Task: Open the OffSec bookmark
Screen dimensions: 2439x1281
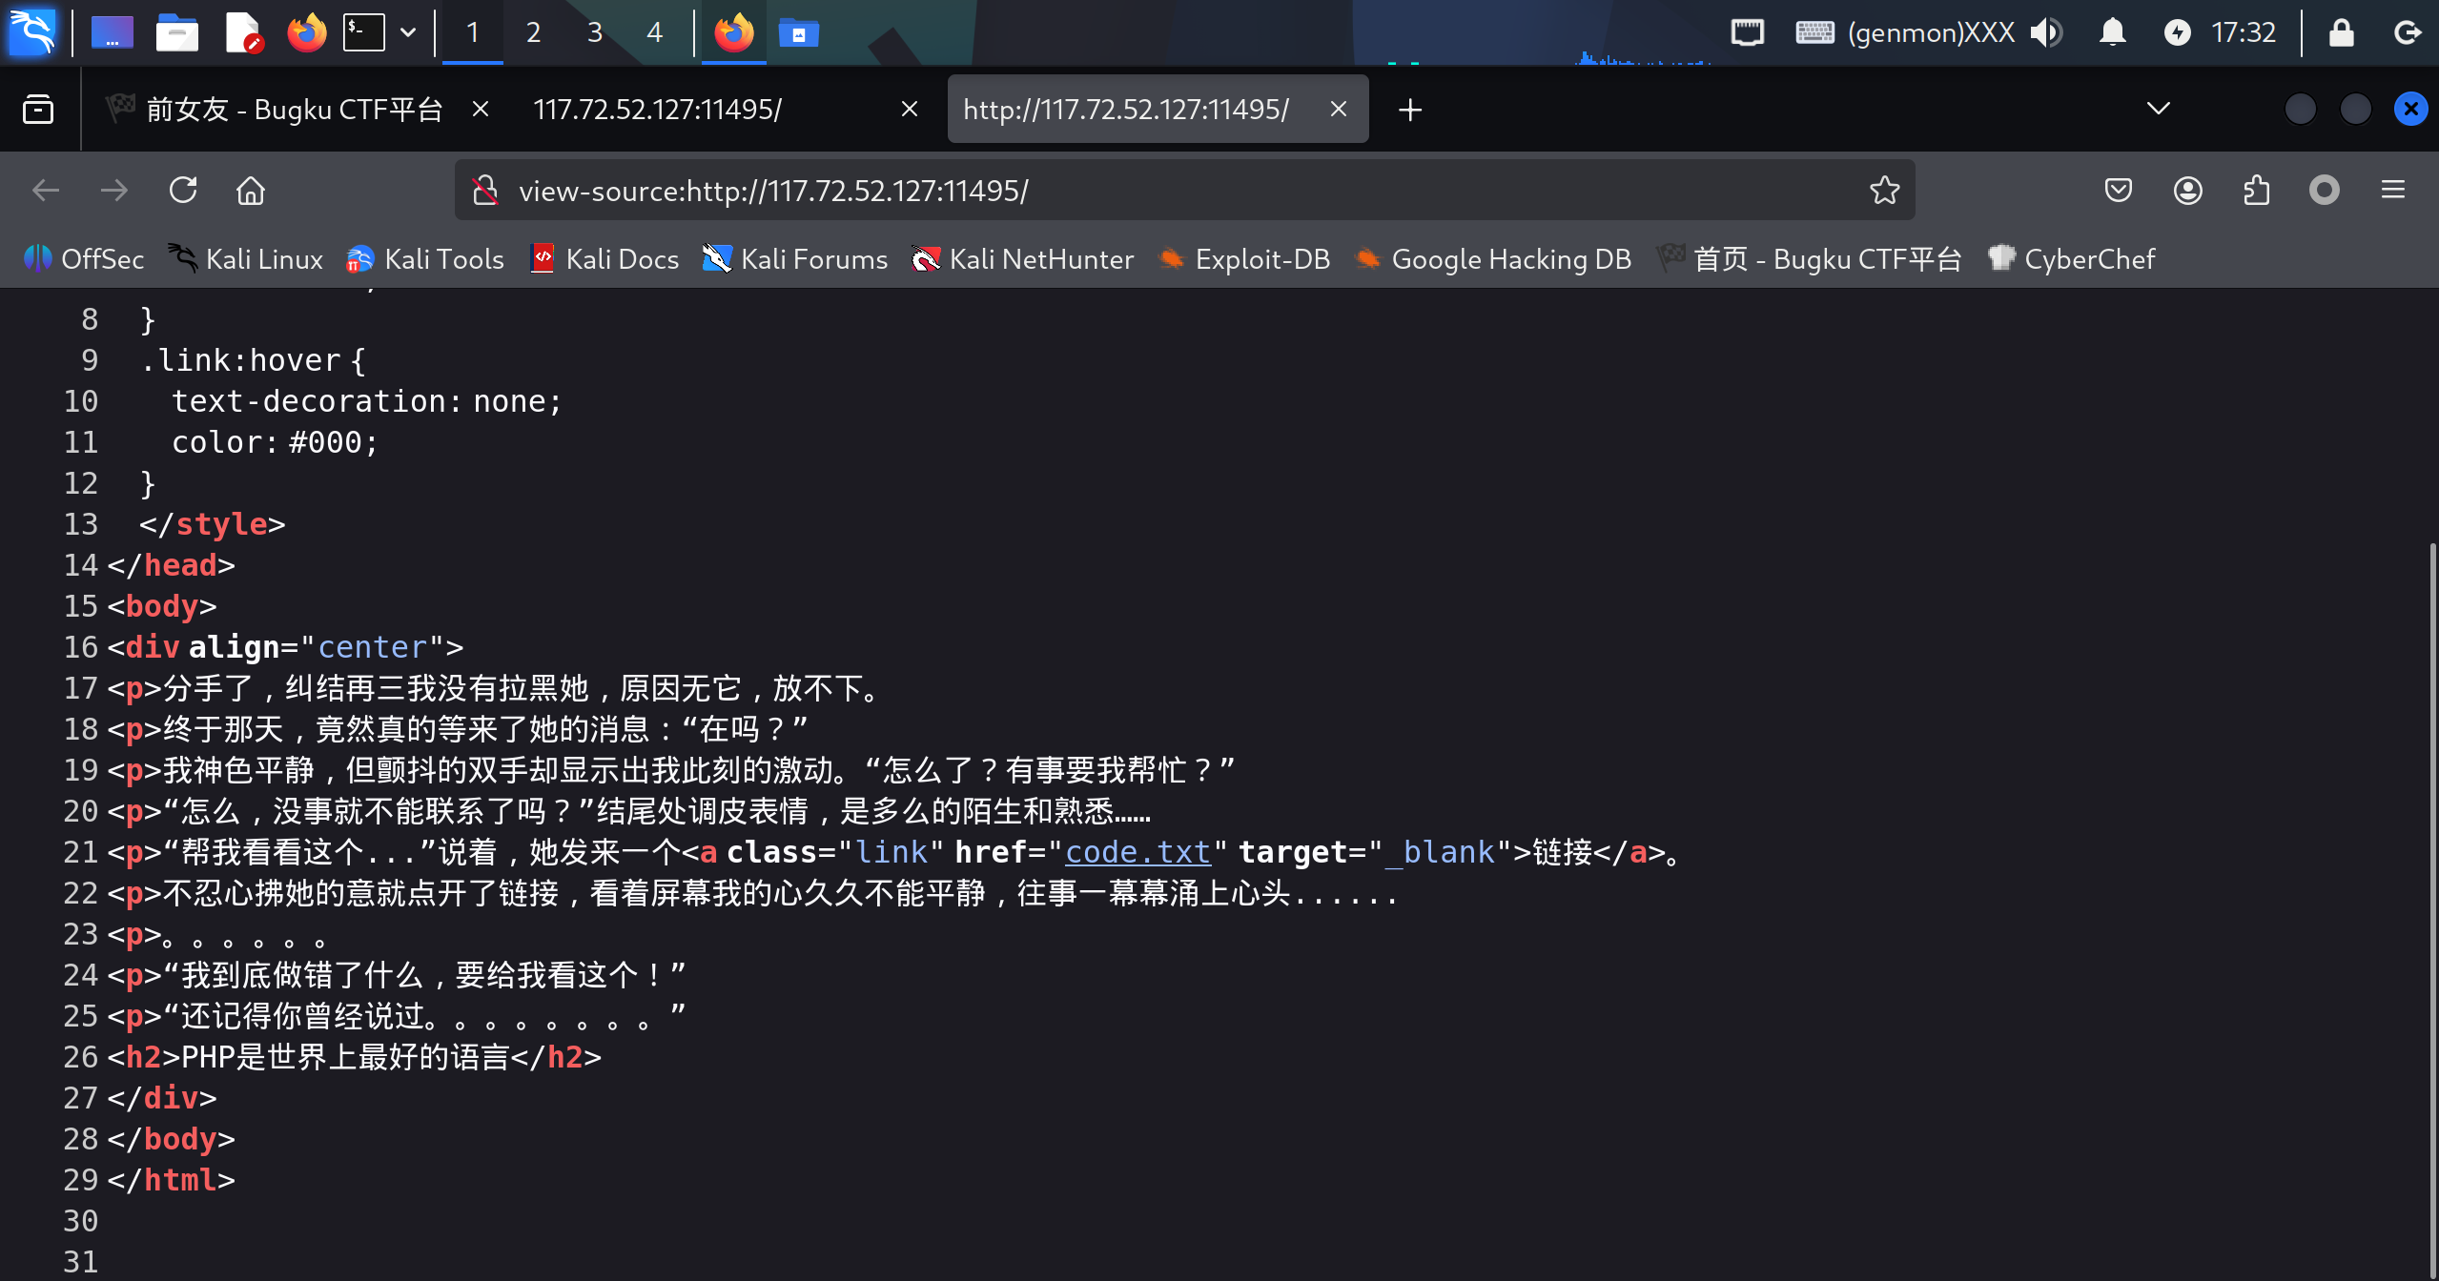Action: (x=83, y=259)
